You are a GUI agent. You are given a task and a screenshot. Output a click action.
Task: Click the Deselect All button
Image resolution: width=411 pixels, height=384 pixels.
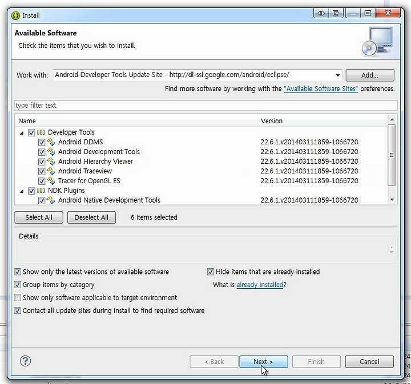[91, 217]
